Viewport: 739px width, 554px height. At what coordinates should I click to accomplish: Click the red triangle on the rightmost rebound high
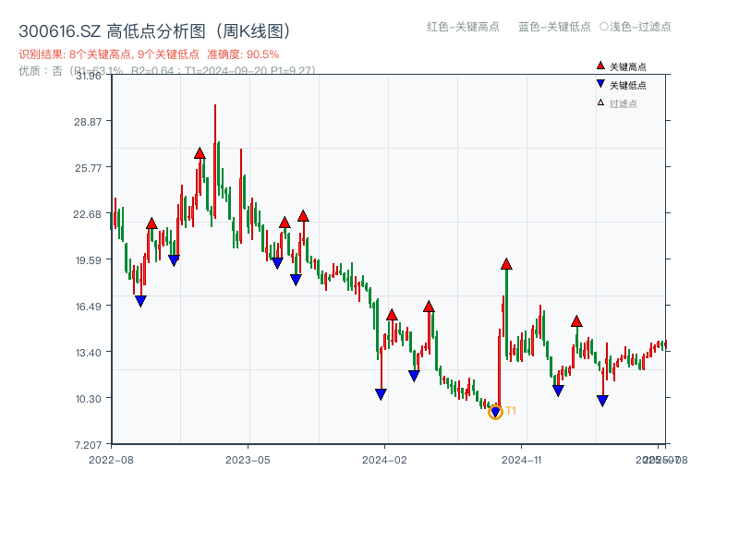coord(577,321)
